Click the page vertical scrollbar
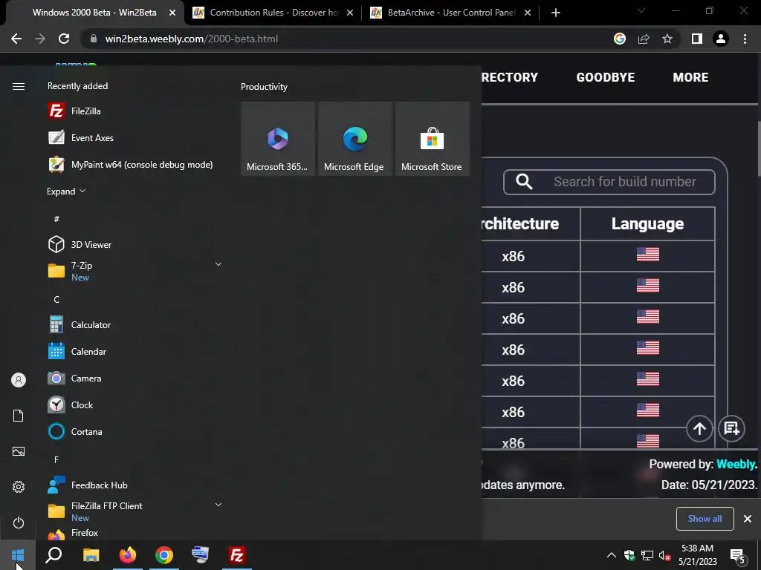This screenshot has width=761, height=570. (x=757, y=148)
